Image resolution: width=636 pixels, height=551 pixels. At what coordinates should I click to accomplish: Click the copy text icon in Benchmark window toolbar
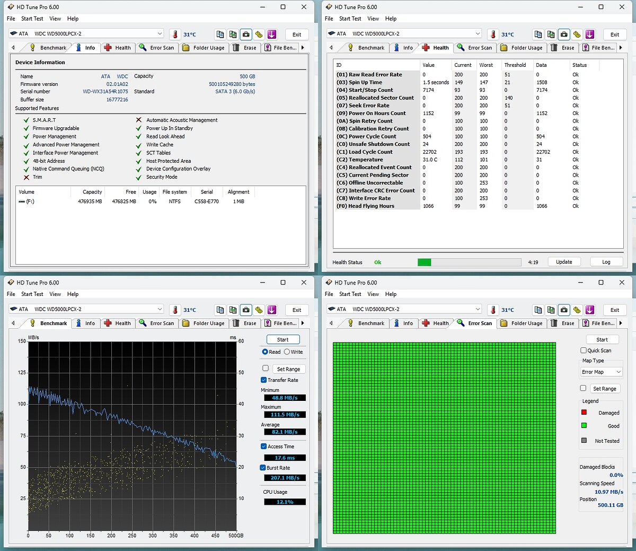[x=220, y=310]
